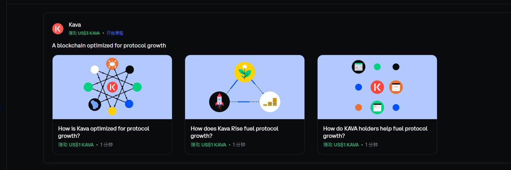511x170 pixels.
Task: Click the yellow plant sprout icon
Action: point(245,72)
